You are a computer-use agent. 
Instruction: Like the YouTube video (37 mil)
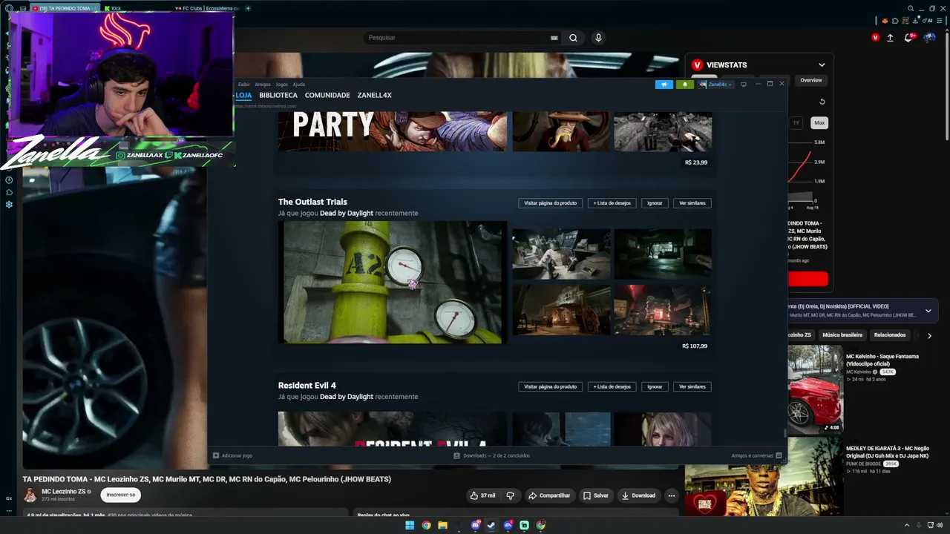(482, 495)
